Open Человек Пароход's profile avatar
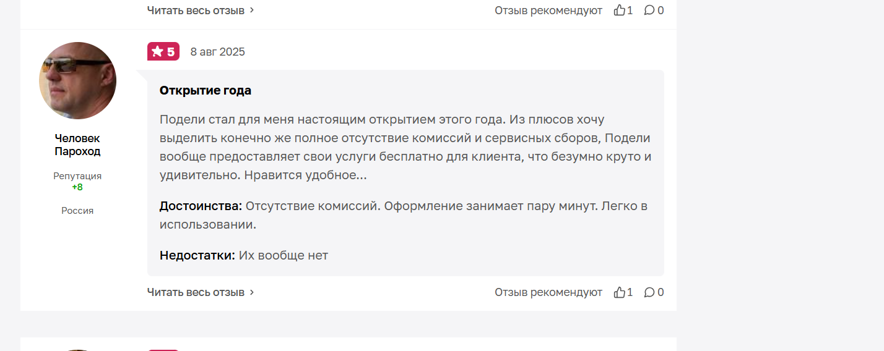The image size is (884, 351). pyautogui.click(x=77, y=81)
